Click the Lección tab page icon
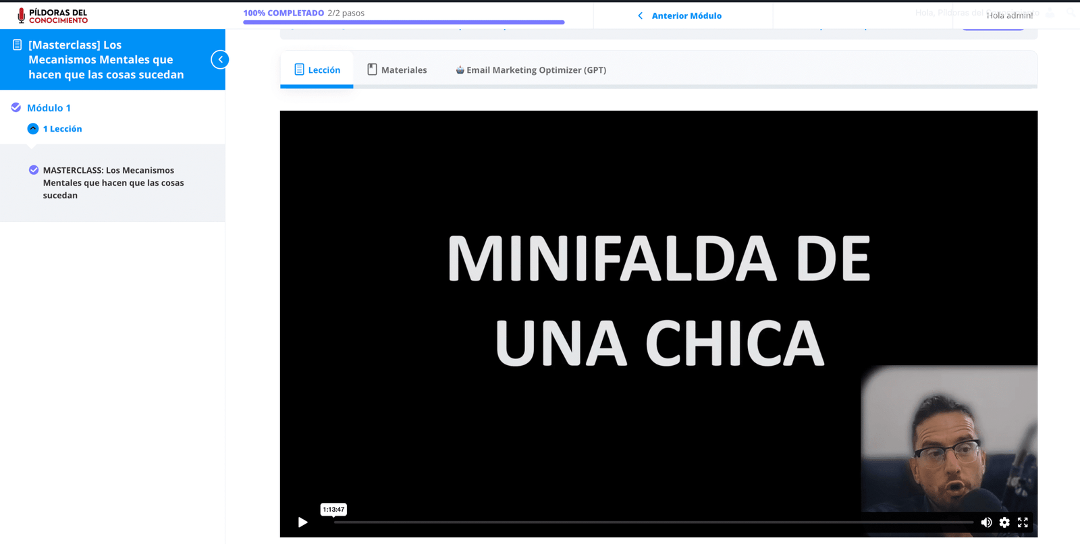Viewport: 1080px width, 544px height. click(299, 70)
